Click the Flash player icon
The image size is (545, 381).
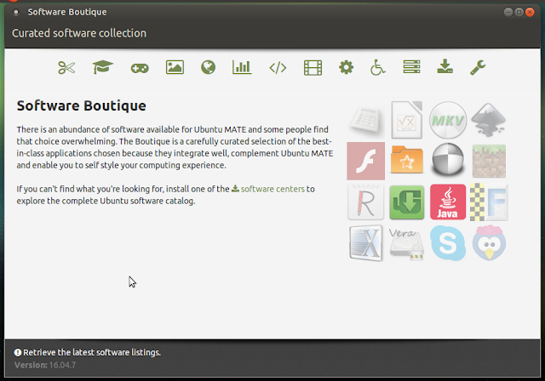click(365, 161)
